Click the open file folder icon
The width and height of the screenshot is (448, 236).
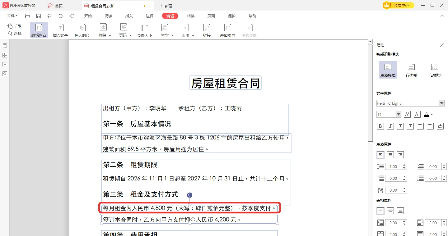point(27,16)
